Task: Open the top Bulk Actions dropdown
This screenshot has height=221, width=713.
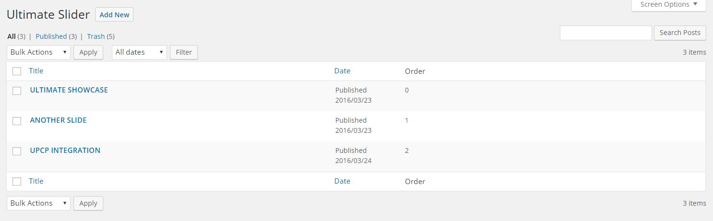Action: tap(38, 52)
